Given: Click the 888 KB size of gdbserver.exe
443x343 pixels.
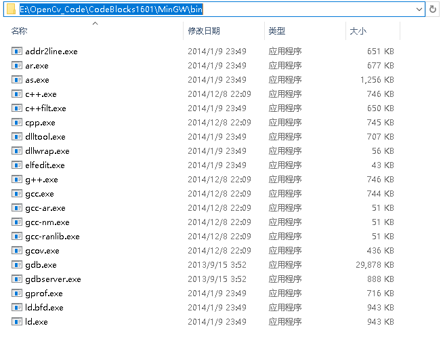Looking at the screenshot, I should (381, 279).
